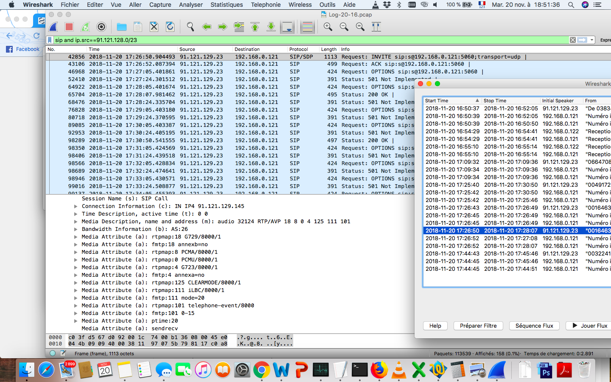Open the Telephonie menu
The width and height of the screenshot is (611, 382).
point(266,5)
